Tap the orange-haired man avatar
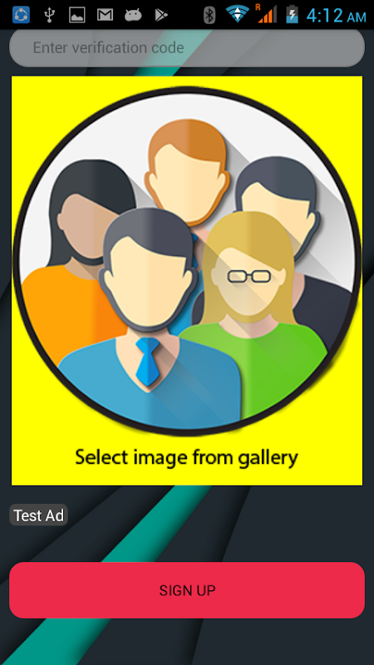The image size is (374, 665). pyautogui.click(x=188, y=172)
